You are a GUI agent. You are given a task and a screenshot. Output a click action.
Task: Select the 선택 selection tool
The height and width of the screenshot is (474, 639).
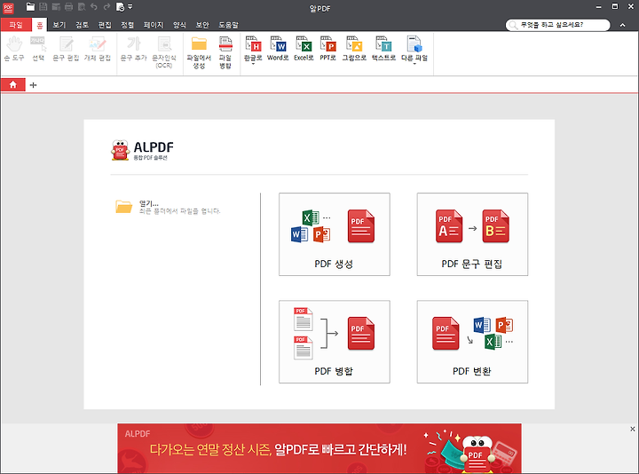(38, 49)
